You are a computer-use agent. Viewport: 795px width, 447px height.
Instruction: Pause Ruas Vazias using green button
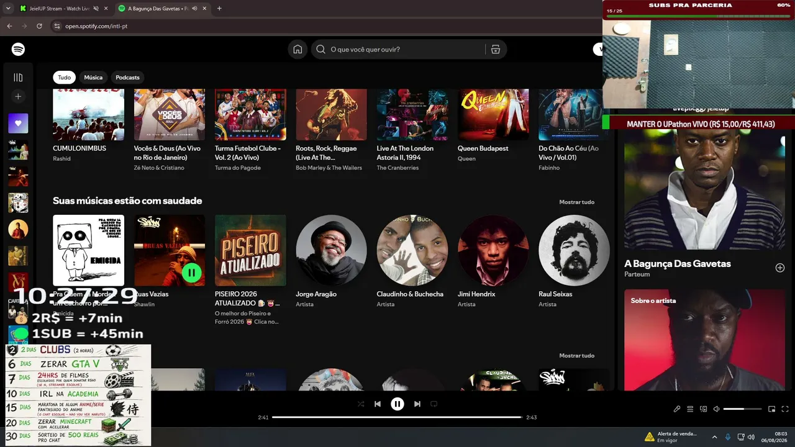coord(192,273)
